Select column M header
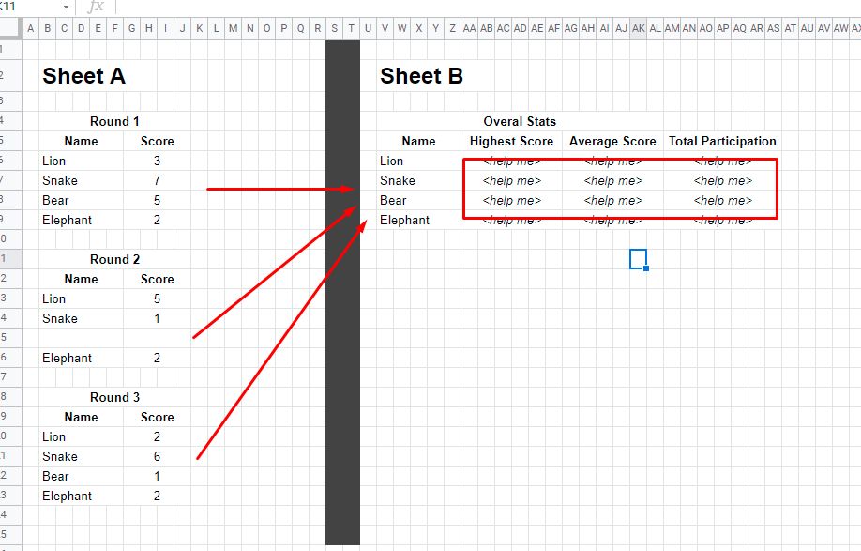 tap(234, 28)
